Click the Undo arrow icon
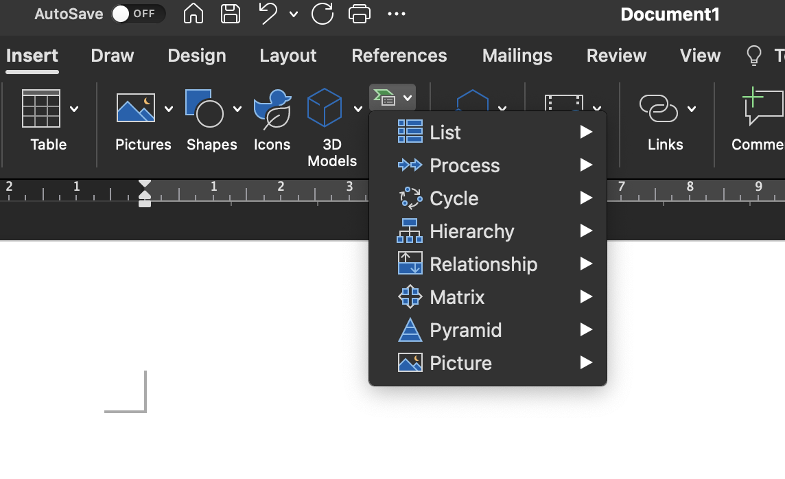 pyautogui.click(x=268, y=13)
